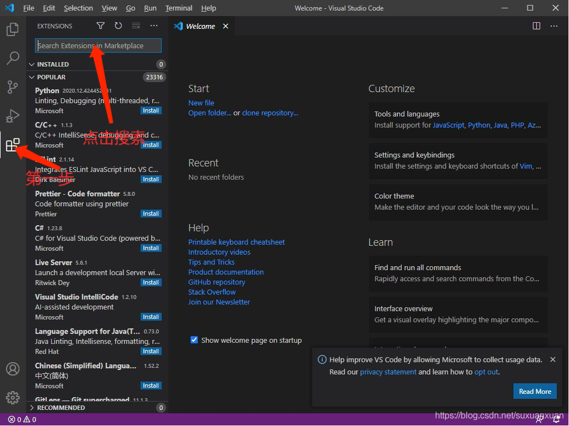Open the File menu
The width and height of the screenshot is (569, 426).
28,8
